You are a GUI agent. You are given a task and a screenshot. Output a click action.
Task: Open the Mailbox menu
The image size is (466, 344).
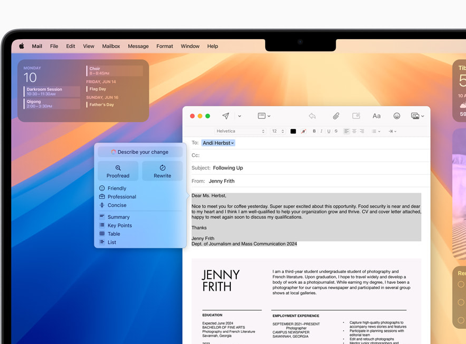point(111,46)
